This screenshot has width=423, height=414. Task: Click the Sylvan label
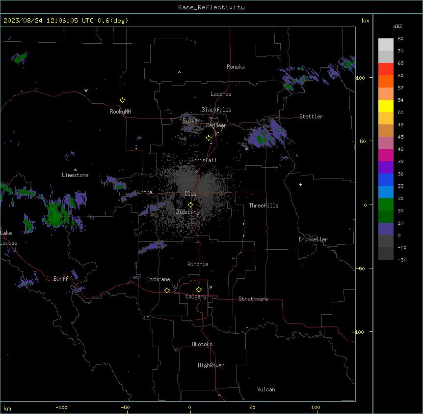[191, 120]
